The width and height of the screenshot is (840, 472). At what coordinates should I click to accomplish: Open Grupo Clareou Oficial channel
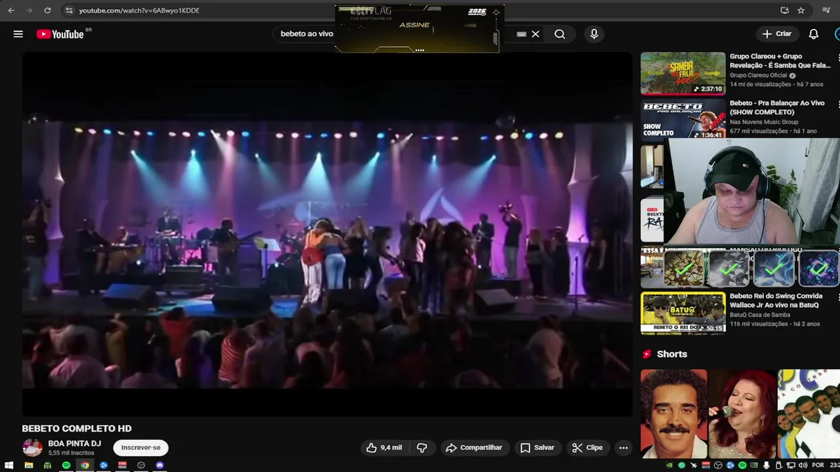pos(758,75)
